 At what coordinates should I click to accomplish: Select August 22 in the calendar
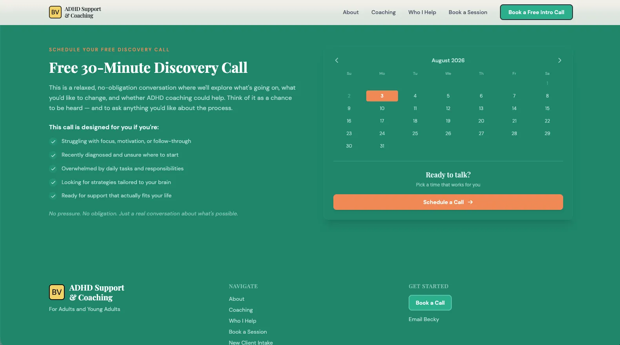(x=547, y=121)
